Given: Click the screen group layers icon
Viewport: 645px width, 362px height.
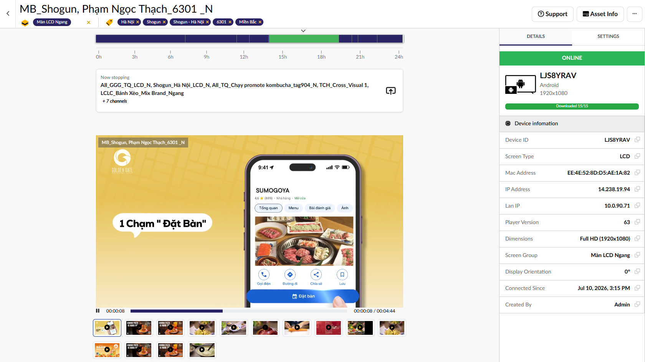Looking at the screenshot, I should (25, 23).
